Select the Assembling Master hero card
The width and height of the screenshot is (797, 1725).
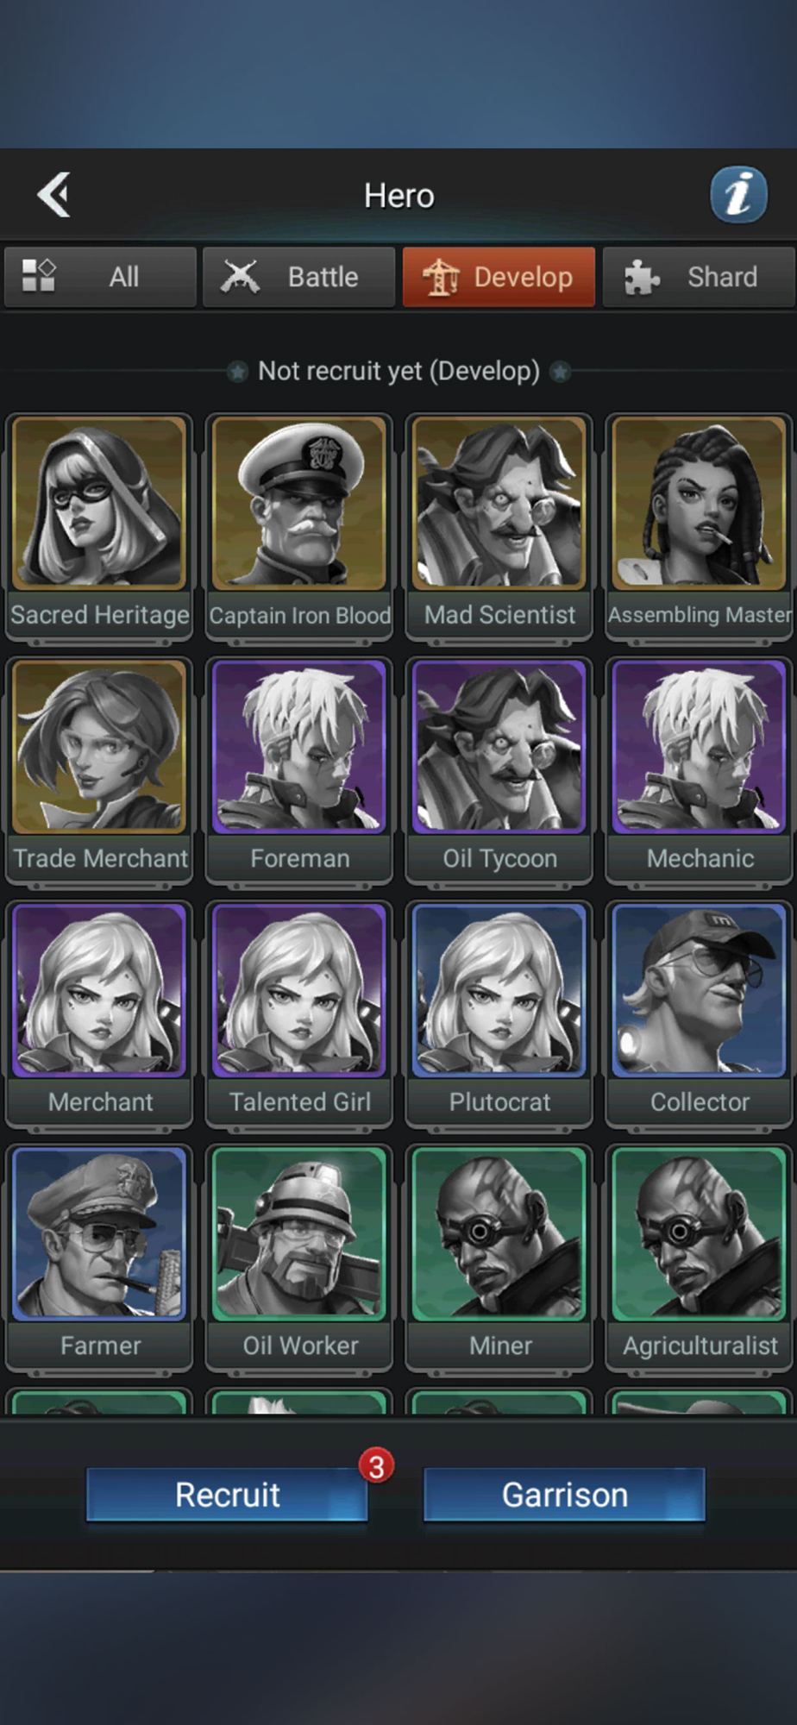point(700,527)
